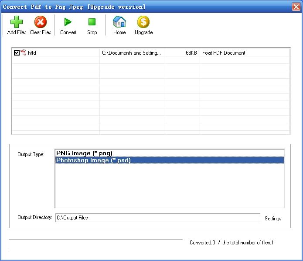Open the Home house icon
The height and width of the screenshot is (261, 303).
119,22
